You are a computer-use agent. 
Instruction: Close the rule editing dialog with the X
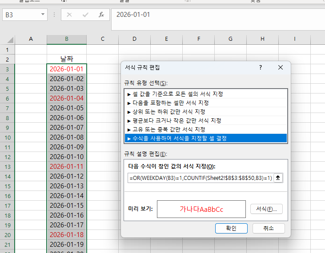point(281,67)
